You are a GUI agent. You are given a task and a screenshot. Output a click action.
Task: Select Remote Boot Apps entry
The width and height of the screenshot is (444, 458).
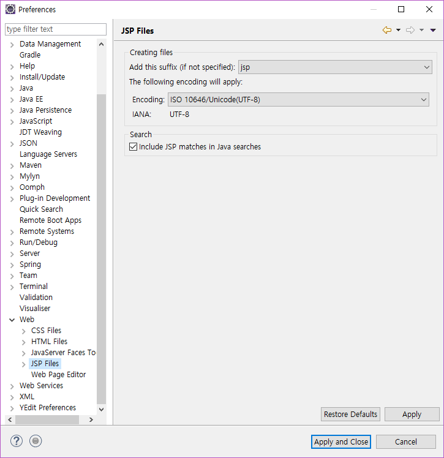click(x=50, y=220)
